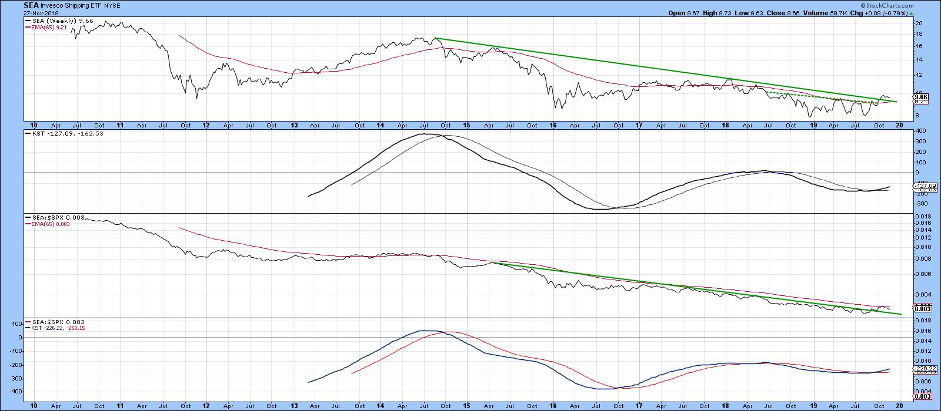Screen dimensions: 941x411
Task: Select the SEA ticker symbol in the title
Action: [31, 5]
